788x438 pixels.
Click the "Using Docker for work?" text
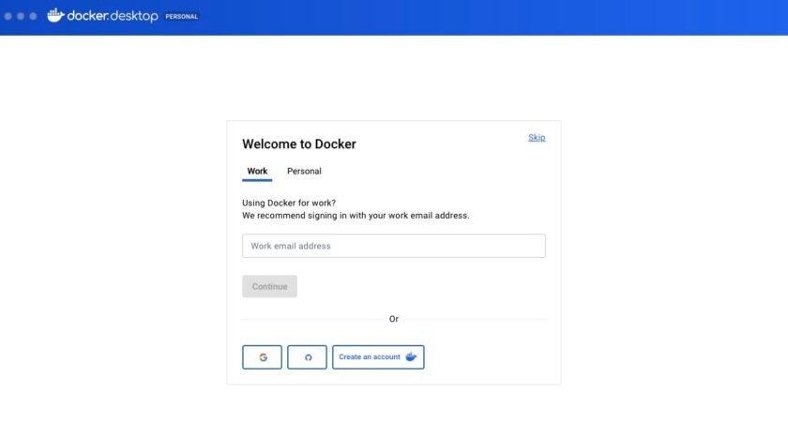tap(289, 203)
